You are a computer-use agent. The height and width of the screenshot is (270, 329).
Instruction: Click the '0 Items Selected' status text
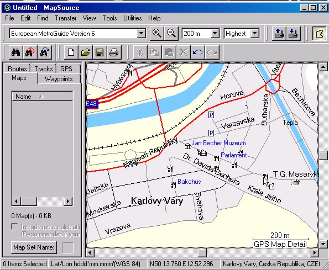(x=25, y=264)
